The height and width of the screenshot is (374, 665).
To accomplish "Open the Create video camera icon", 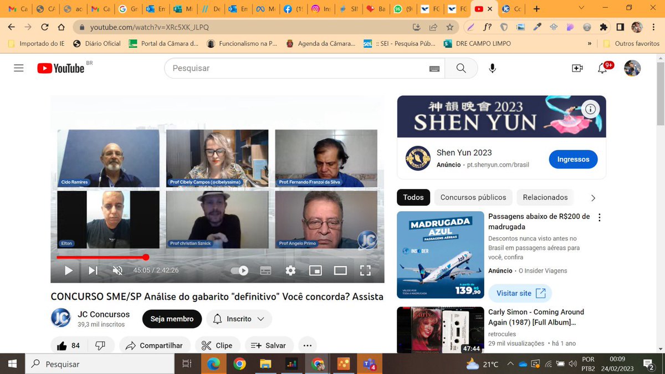I will [577, 68].
